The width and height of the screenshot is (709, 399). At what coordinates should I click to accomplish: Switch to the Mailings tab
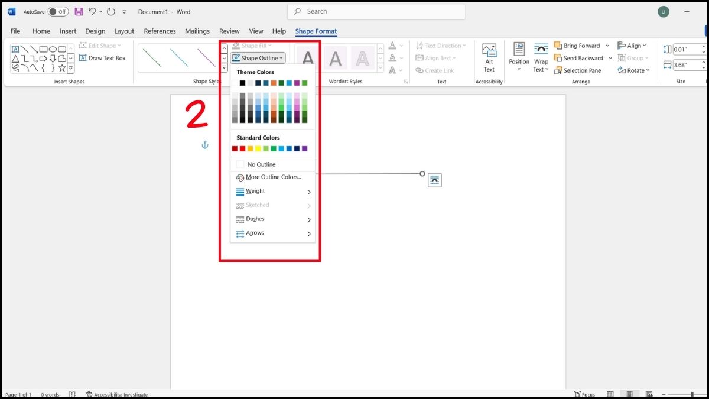click(197, 31)
